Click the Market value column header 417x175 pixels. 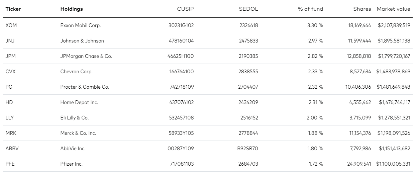pyautogui.click(x=393, y=9)
